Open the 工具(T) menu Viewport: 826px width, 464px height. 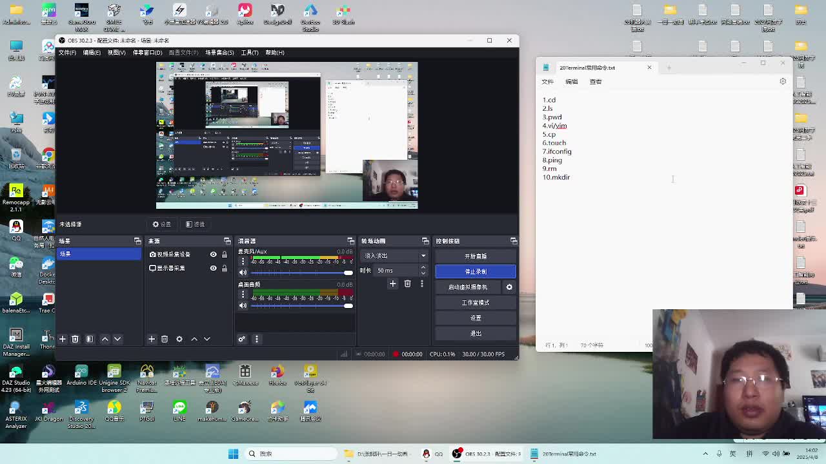[x=249, y=53]
